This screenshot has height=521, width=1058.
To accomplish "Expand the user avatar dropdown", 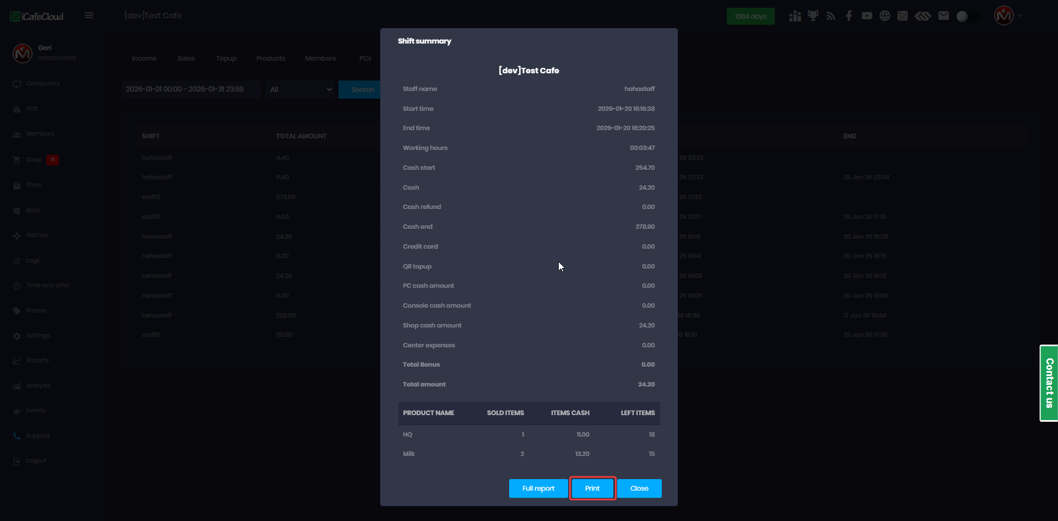I will tap(1008, 16).
